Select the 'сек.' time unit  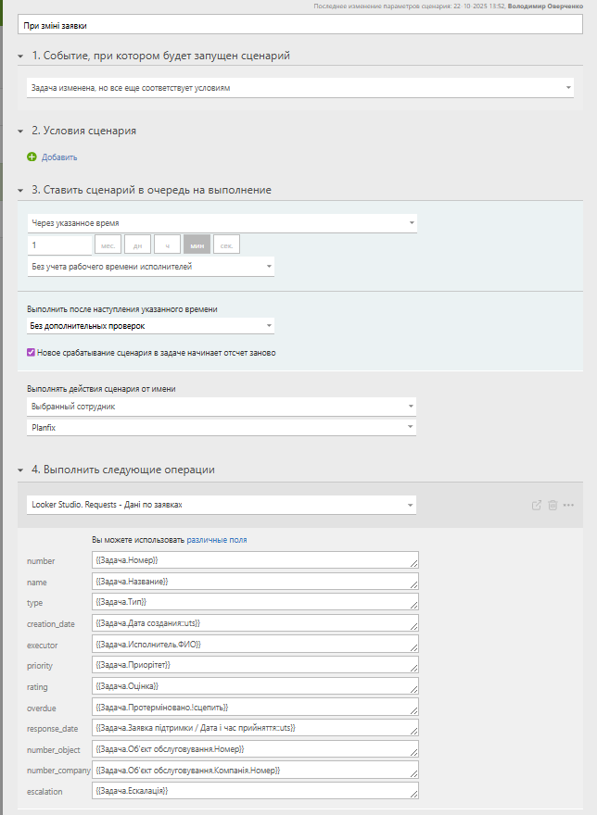[226, 244]
